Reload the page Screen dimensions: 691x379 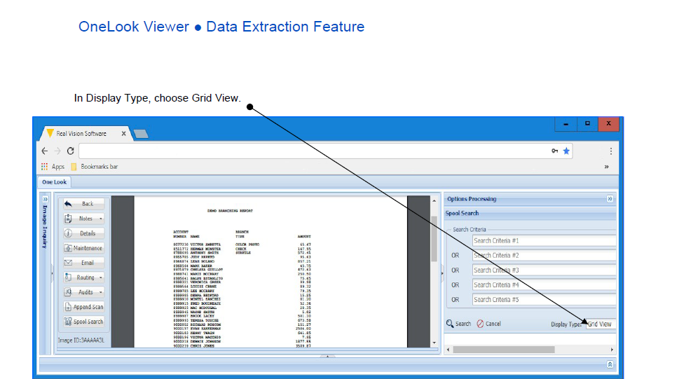coord(71,151)
